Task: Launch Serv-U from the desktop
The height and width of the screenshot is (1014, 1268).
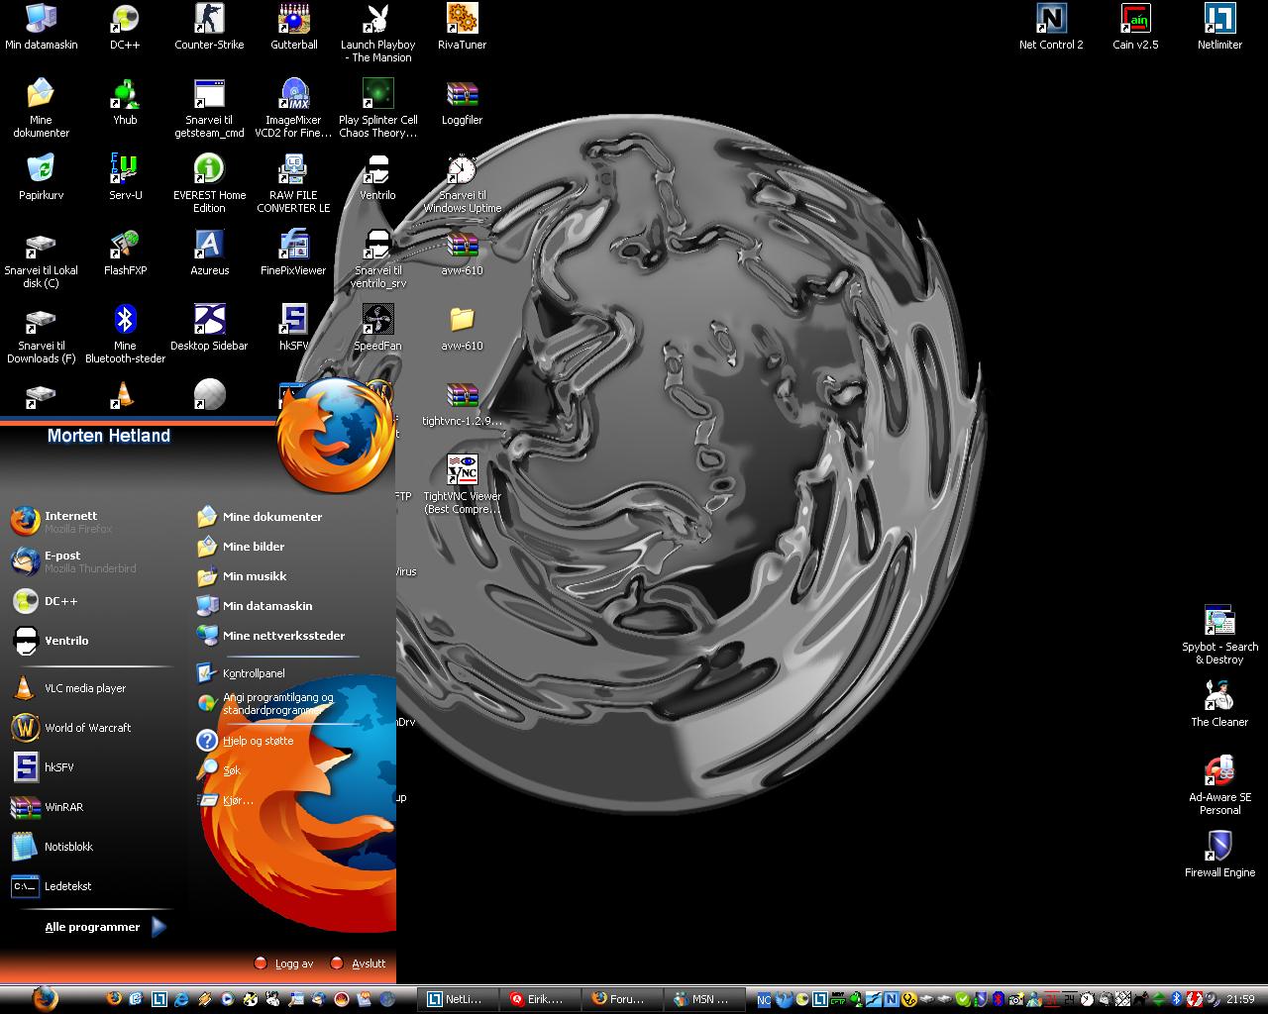Action: [x=125, y=177]
